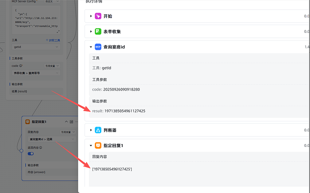
Task: Click the orange 指定回复1 icon in details
Action: (x=98, y=146)
